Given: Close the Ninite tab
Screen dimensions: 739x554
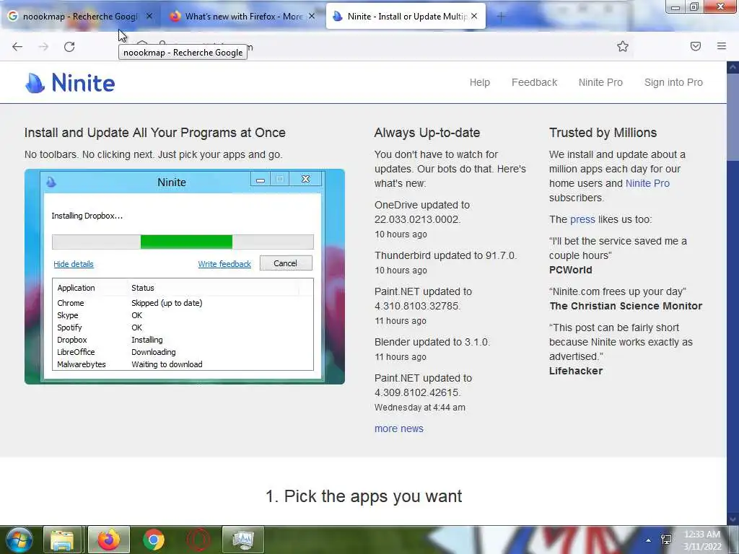Looking at the screenshot, I should [x=474, y=16].
